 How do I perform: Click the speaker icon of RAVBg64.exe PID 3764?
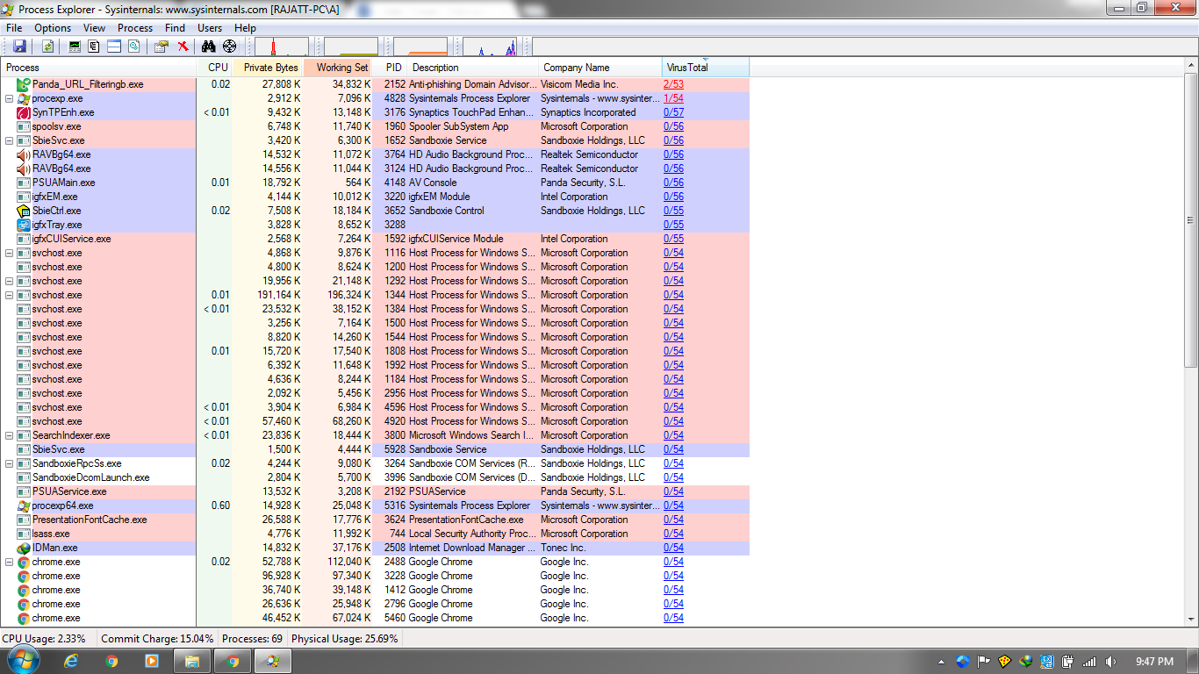(x=24, y=154)
